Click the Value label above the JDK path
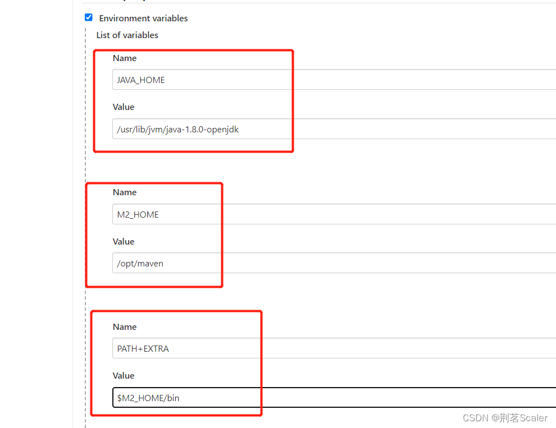 click(123, 107)
